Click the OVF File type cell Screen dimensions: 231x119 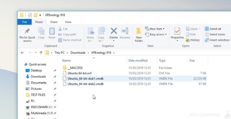click(165, 73)
